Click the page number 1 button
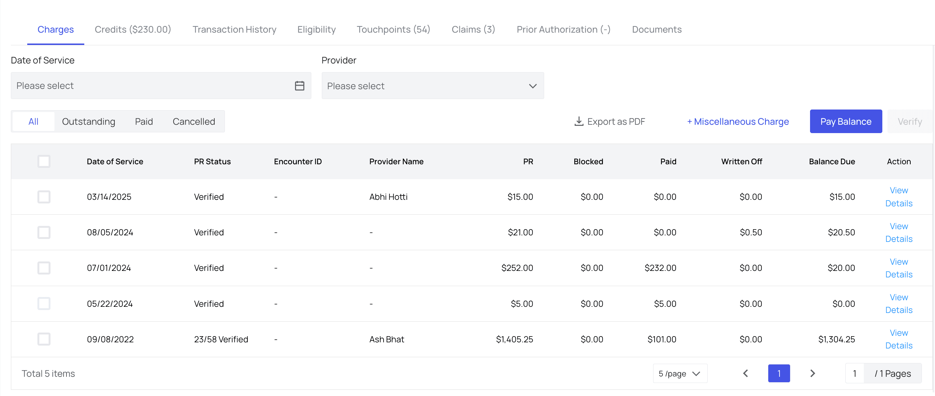The height and width of the screenshot is (396, 935). click(779, 373)
